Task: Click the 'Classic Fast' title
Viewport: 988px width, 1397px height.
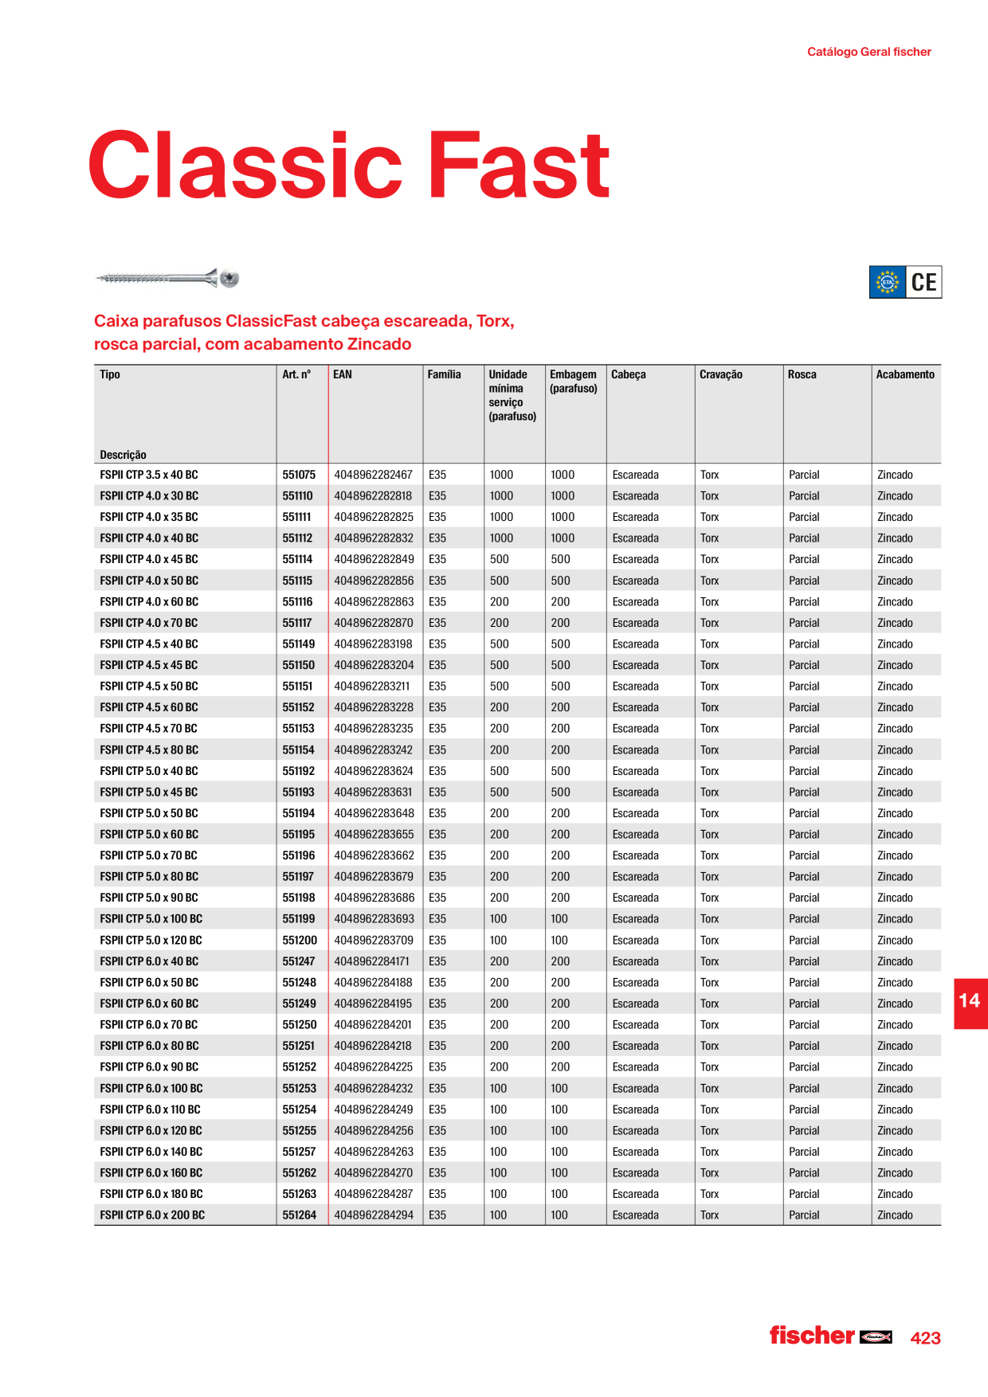Action: click(x=349, y=165)
